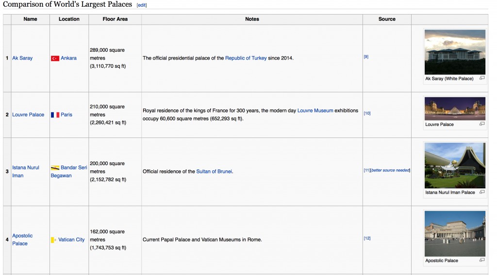Click the French flag icon beside Paris
497x275 pixels.
click(x=55, y=115)
